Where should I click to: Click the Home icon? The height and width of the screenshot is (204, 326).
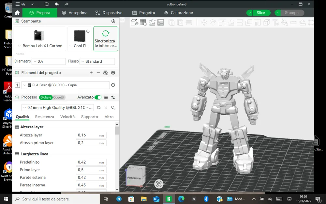pos(17,13)
